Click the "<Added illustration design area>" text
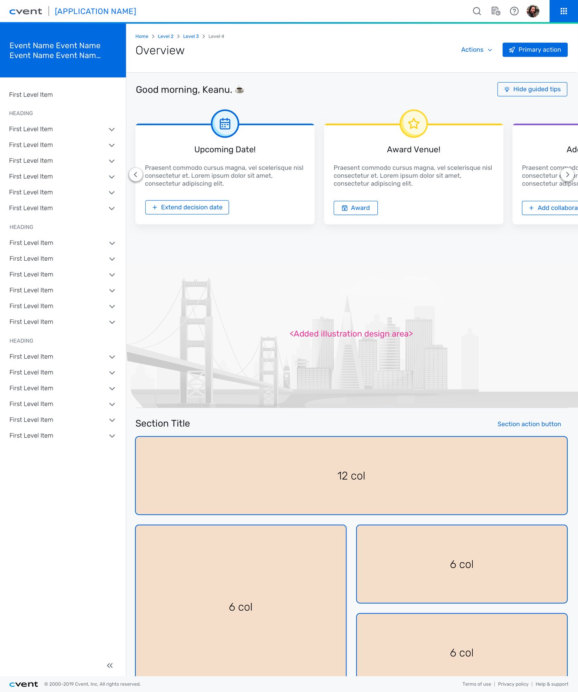This screenshot has height=692, width=578. tap(351, 334)
